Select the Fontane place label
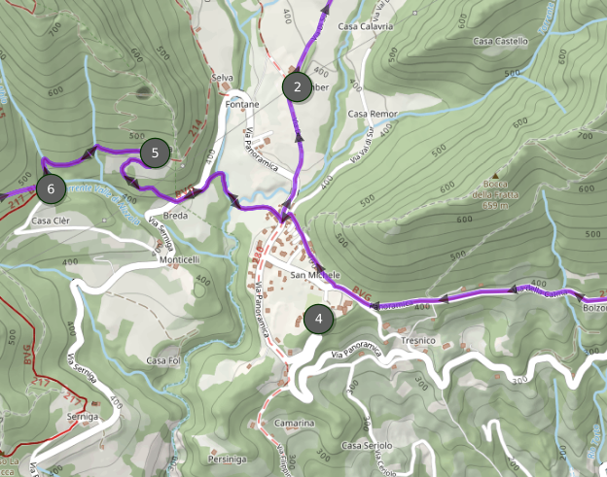This screenshot has width=607, height=477. click(242, 104)
